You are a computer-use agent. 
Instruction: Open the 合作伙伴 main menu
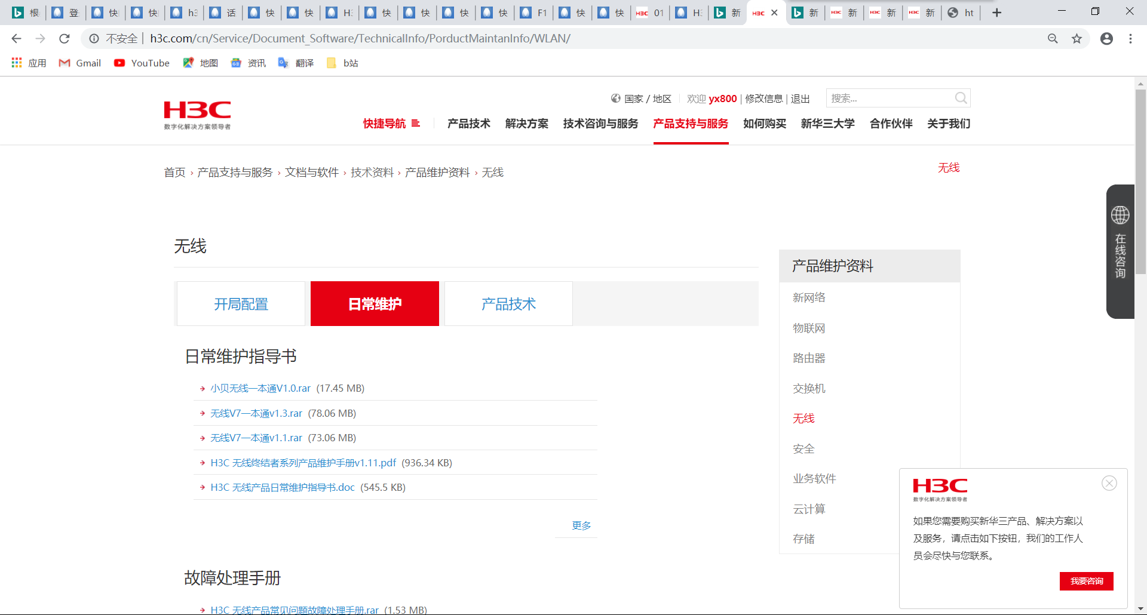pos(891,124)
